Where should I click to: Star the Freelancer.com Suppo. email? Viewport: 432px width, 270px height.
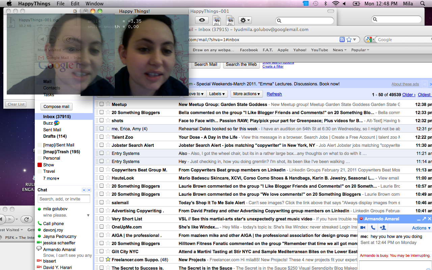(108, 260)
